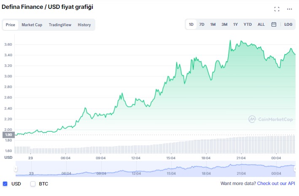The image size is (299, 196).
Task: Click the 06:04 time axis label
Action: (x=66, y=158)
